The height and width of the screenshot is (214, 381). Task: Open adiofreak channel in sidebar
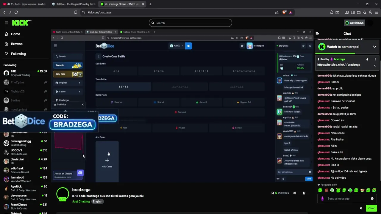[x=25, y=170]
